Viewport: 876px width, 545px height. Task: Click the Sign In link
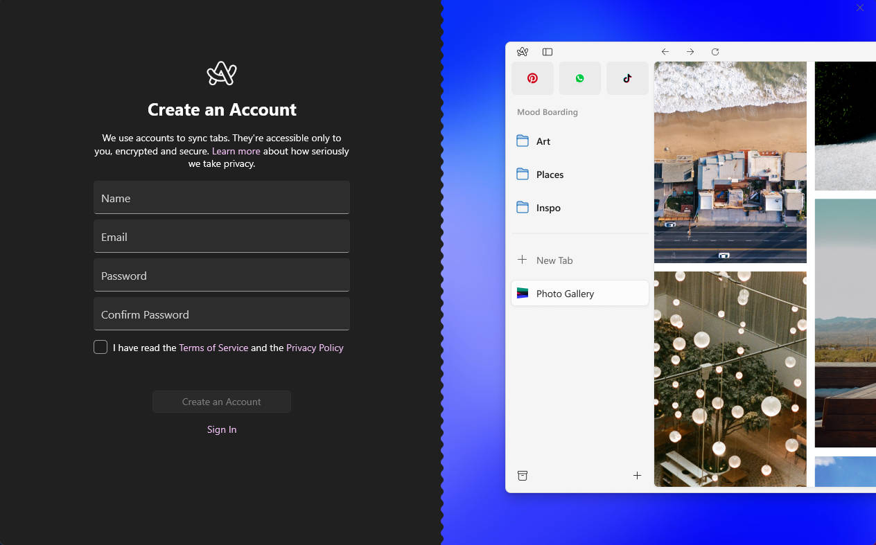[222, 429]
